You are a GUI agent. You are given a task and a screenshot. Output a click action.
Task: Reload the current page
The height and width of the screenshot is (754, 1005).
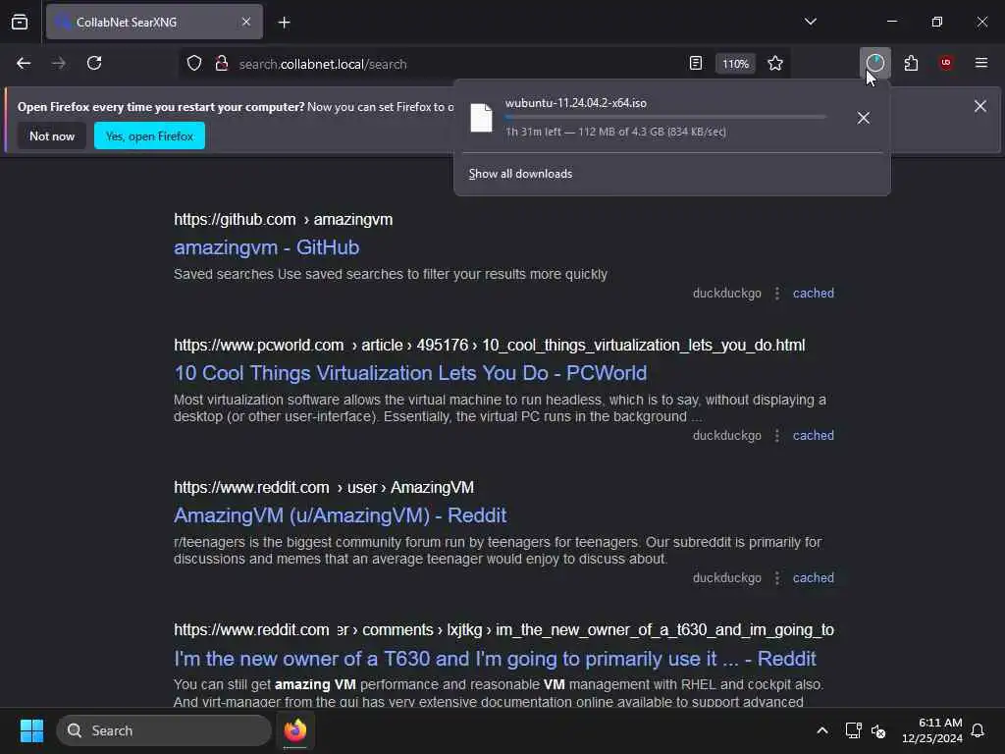click(x=94, y=64)
